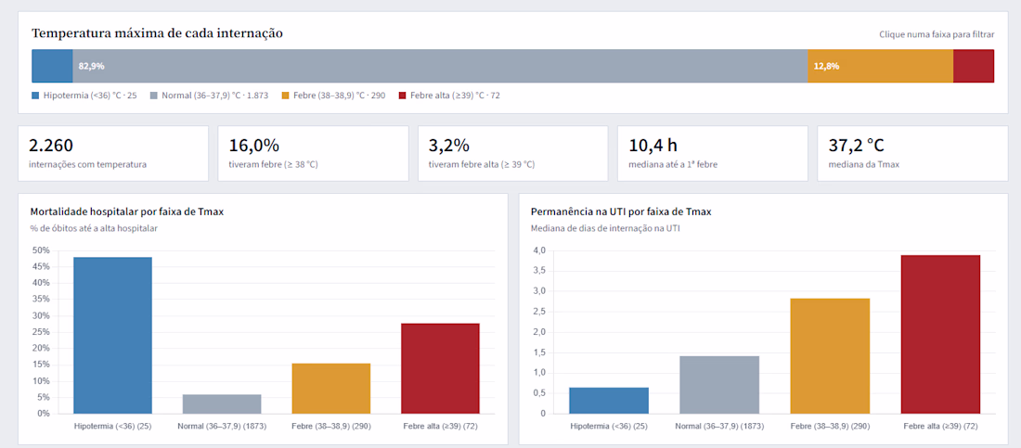Click the gray Normal bar in mortality chart

click(x=222, y=403)
